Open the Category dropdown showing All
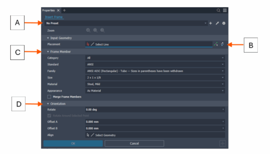Screen dimensions: 270x154 [155, 58]
